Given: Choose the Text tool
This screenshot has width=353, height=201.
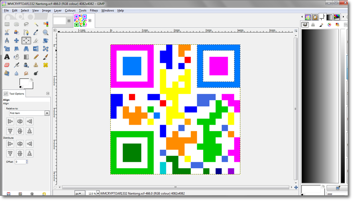Looking at the screenshot, I should click(7, 57).
